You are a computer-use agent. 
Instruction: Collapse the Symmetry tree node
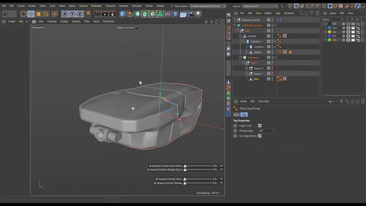pos(240,57)
